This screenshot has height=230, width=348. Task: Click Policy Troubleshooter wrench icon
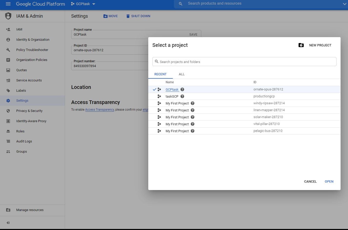[x=8, y=50]
